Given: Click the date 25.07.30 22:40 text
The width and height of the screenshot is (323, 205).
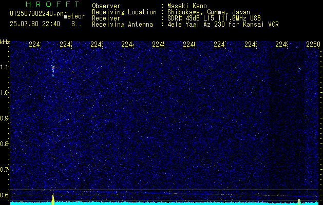Looking at the screenshot, I should (35, 24).
